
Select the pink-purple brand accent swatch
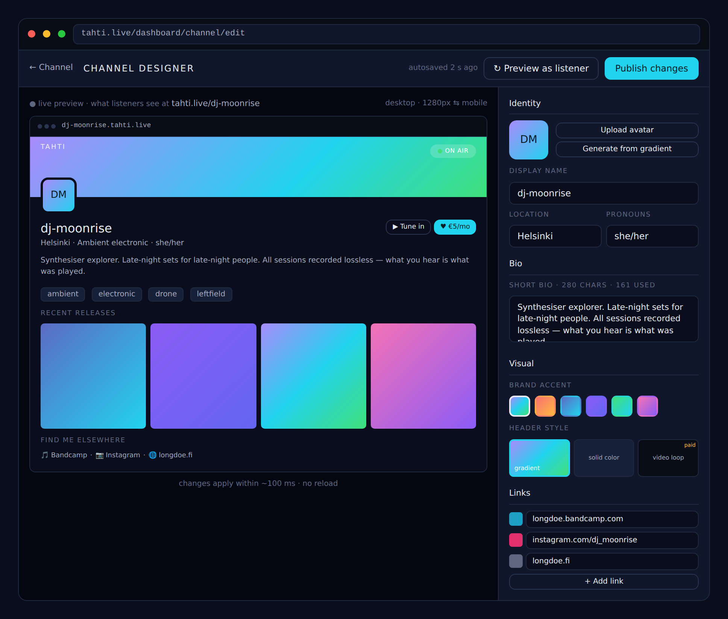click(648, 406)
